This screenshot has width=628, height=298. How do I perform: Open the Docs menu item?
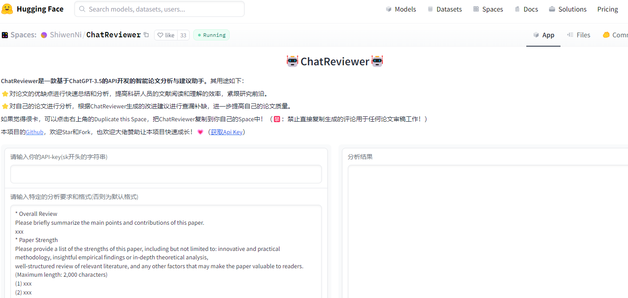526,9
